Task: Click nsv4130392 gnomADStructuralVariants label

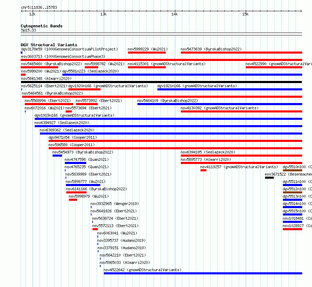Action: [219, 108]
